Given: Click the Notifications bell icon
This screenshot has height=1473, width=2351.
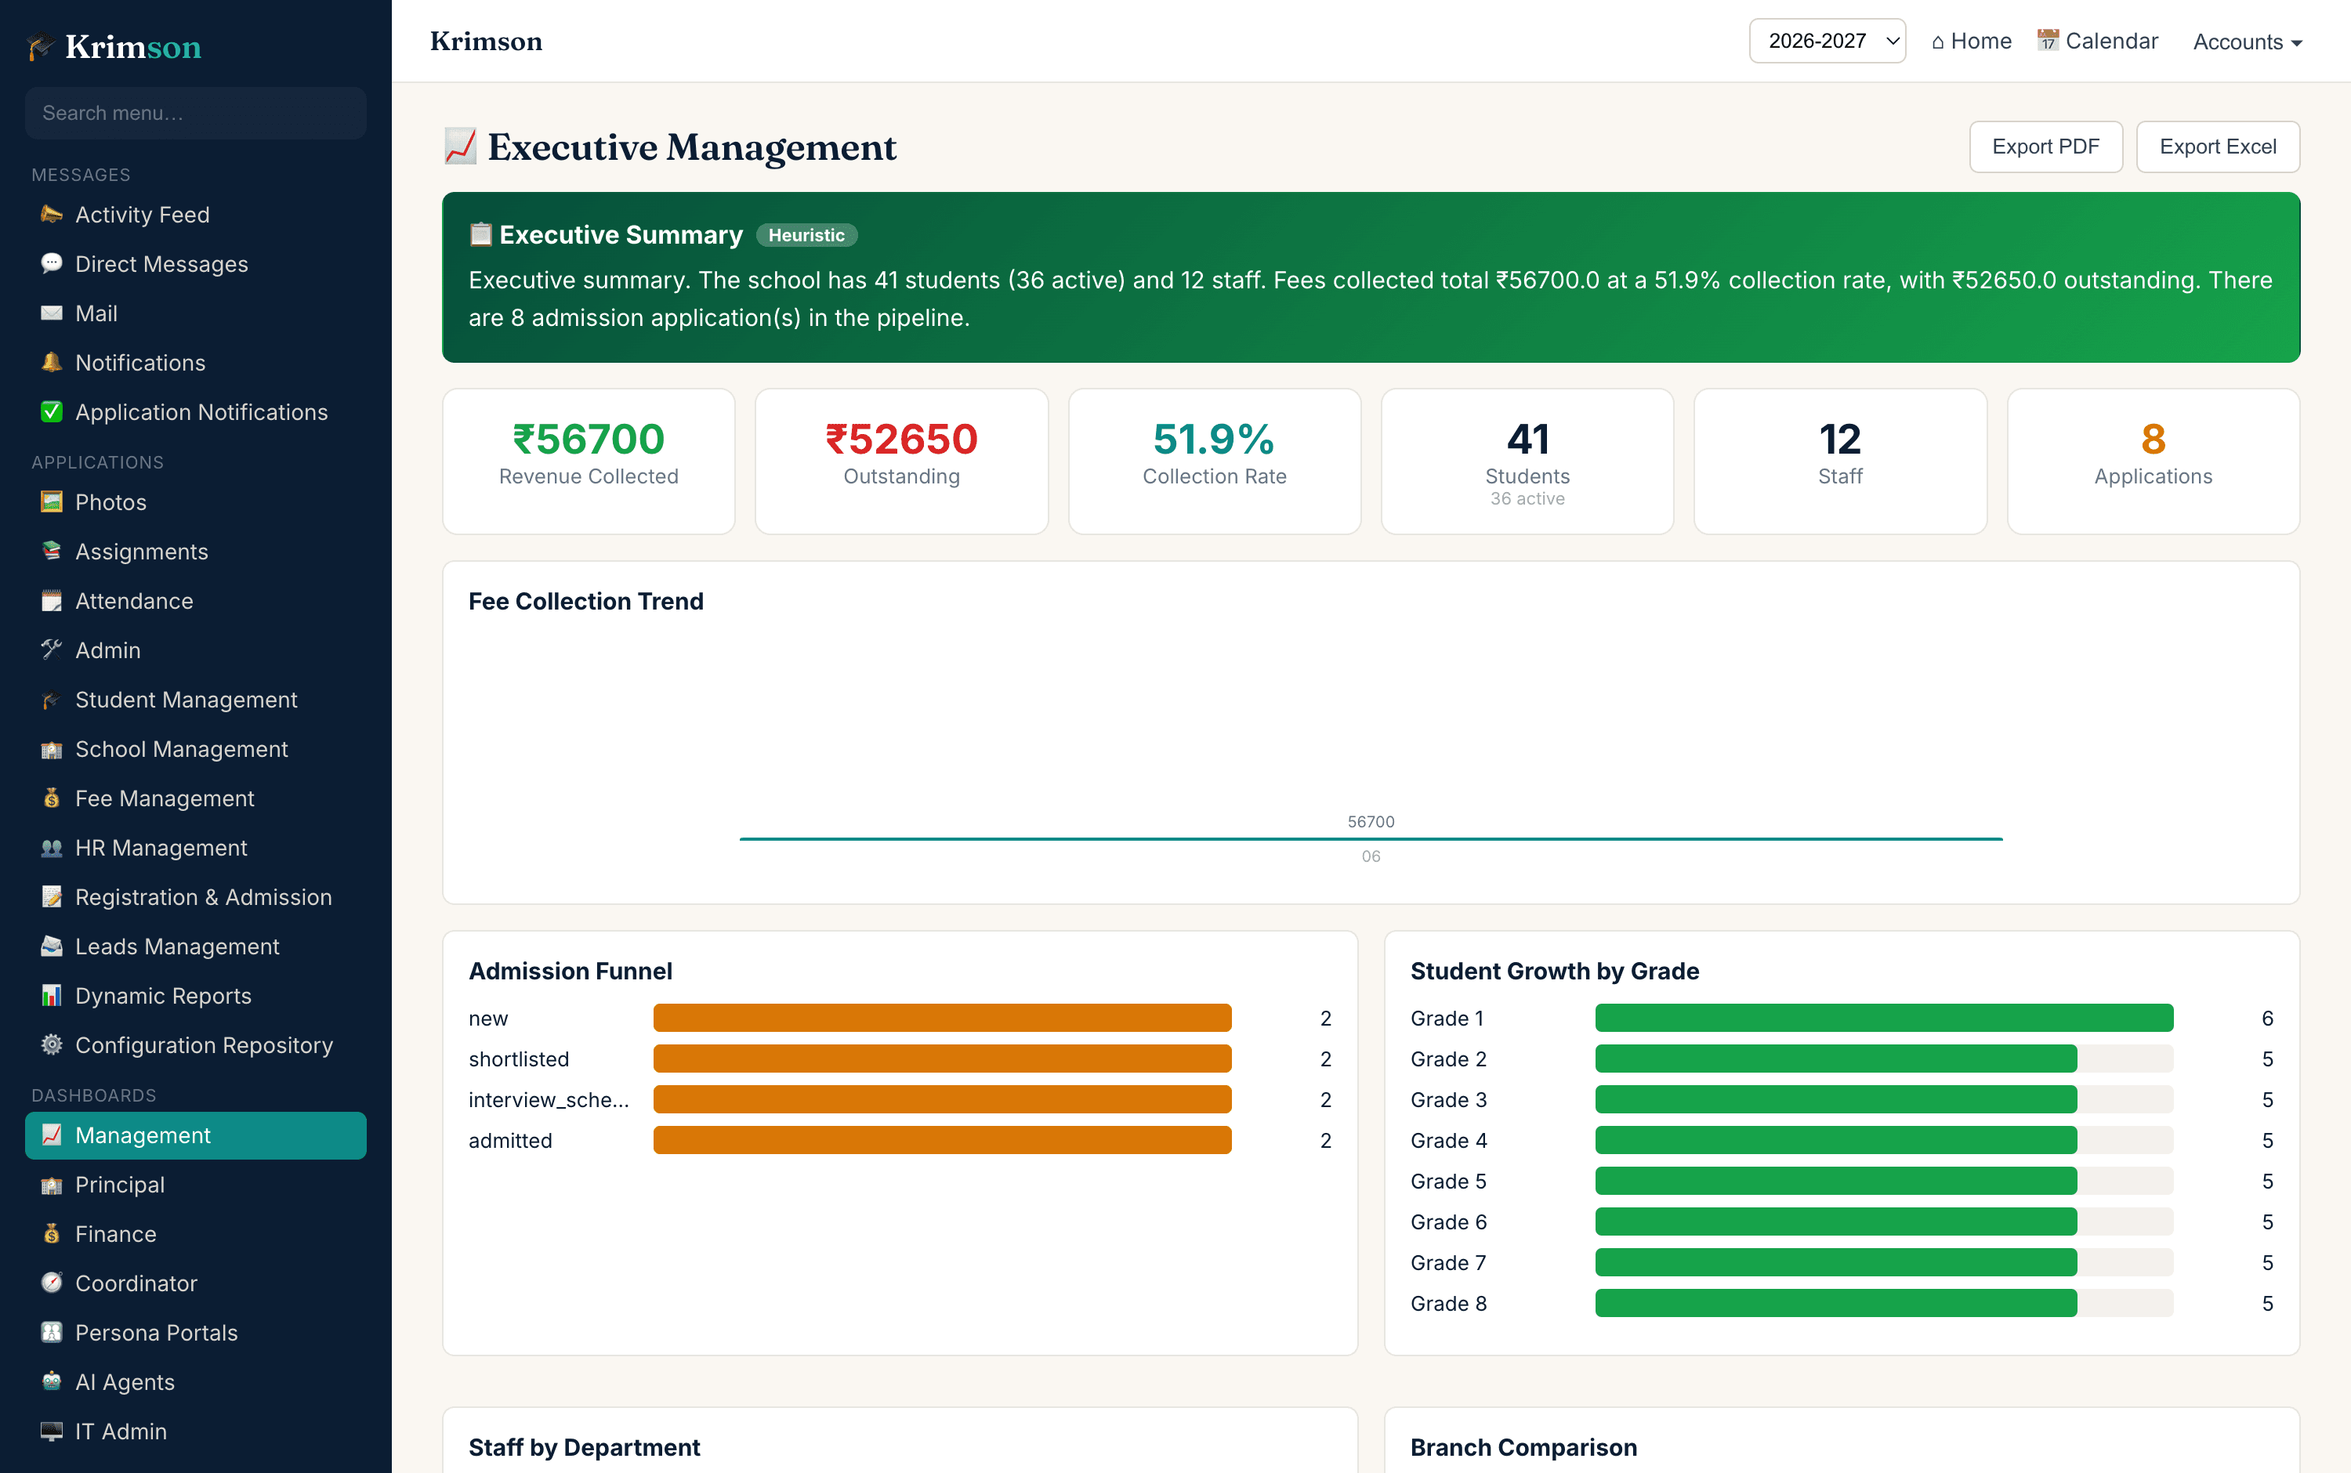Looking at the screenshot, I should (52, 363).
